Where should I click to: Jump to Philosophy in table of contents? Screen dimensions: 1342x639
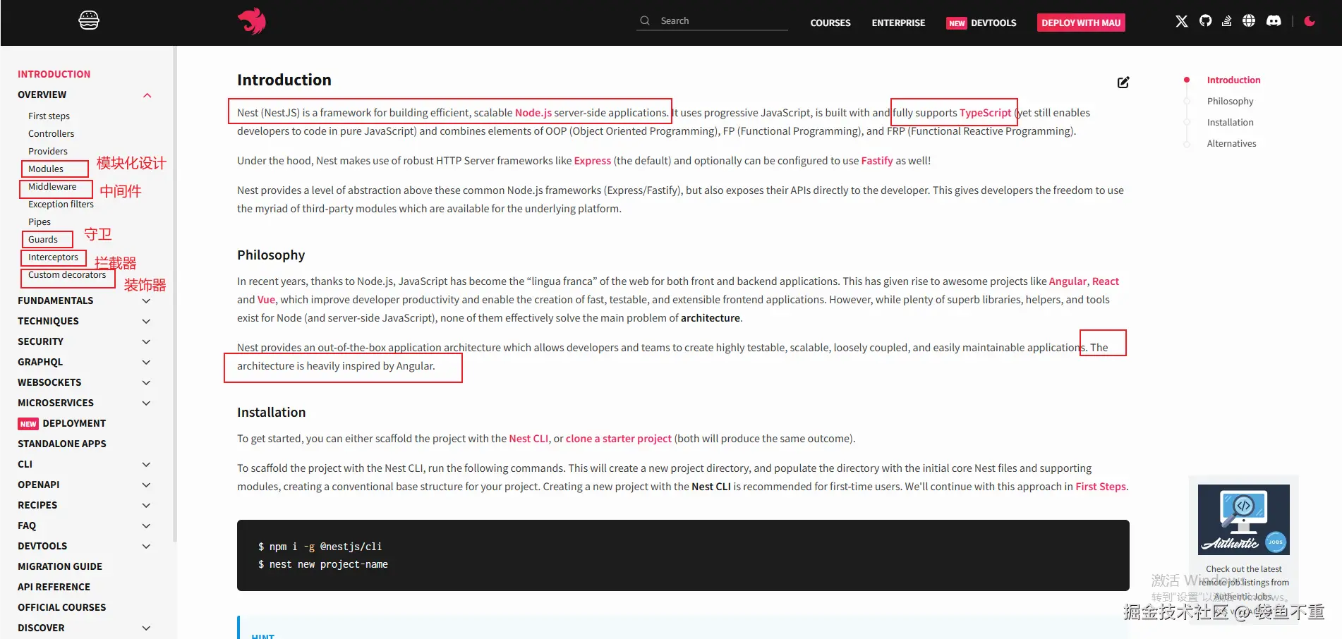(x=1230, y=102)
